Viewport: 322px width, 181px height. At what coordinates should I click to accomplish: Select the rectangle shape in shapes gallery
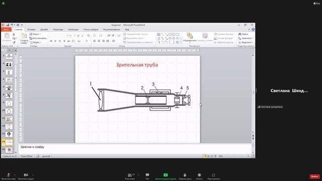[170, 35]
